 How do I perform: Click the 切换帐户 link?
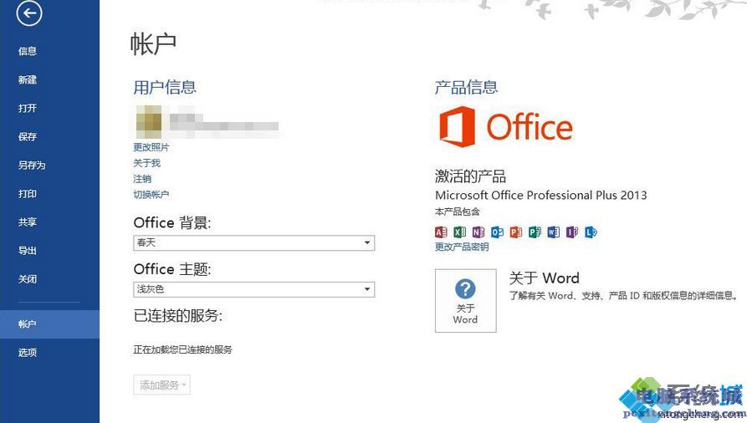point(151,194)
